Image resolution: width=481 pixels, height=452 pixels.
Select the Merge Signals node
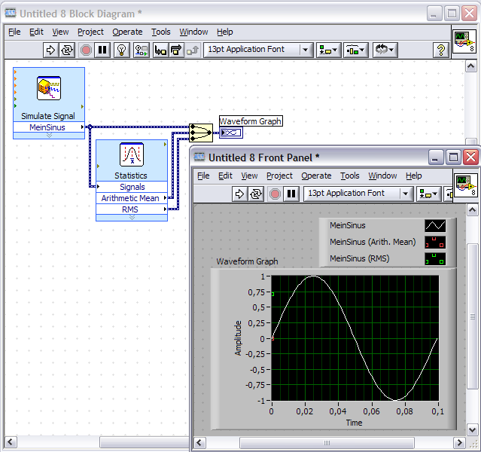click(201, 133)
